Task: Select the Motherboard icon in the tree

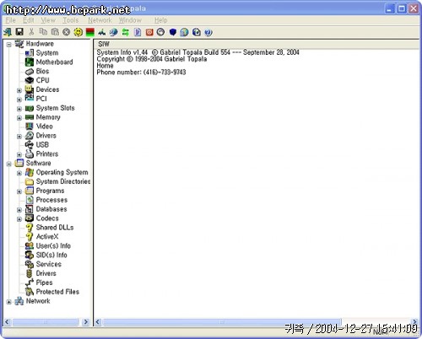Action: tap(30, 62)
